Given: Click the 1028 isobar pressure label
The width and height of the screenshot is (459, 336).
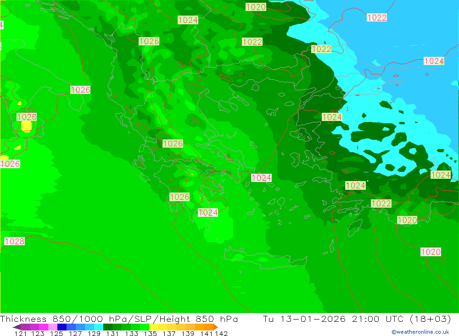Looking at the screenshot, I should point(14,241).
